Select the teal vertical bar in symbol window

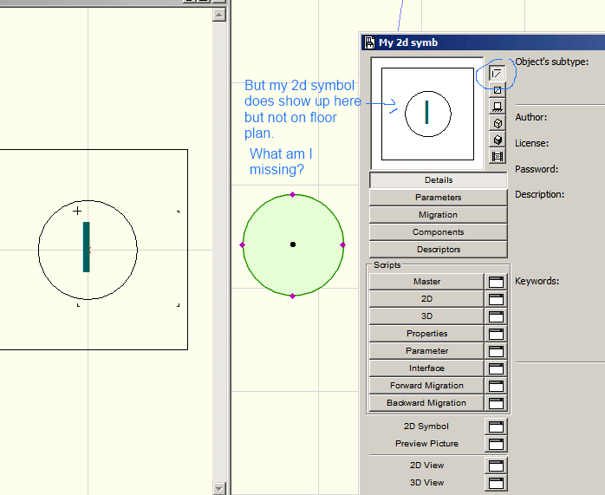click(87, 247)
